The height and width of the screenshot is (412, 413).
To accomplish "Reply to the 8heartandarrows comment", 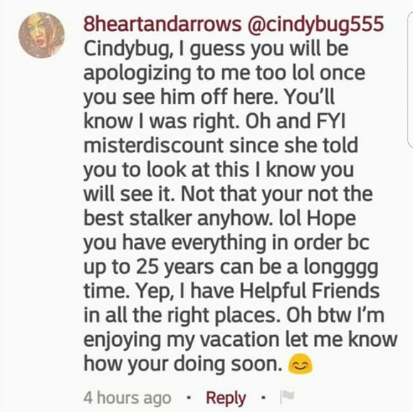I will (226, 398).
